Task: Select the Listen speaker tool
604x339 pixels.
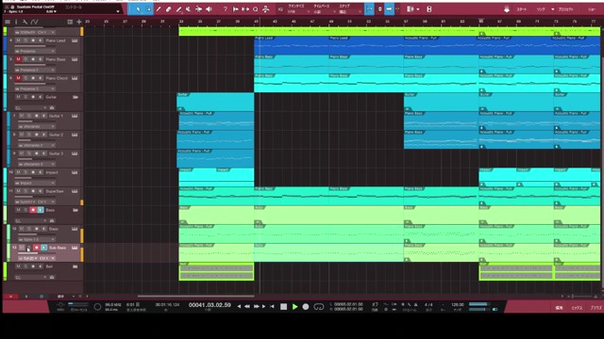Action: 209,9
